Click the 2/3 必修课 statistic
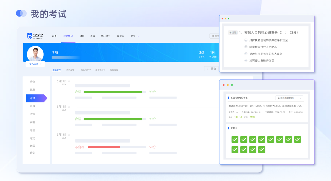This screenshot has width=331, height=181. coord(202,54)
